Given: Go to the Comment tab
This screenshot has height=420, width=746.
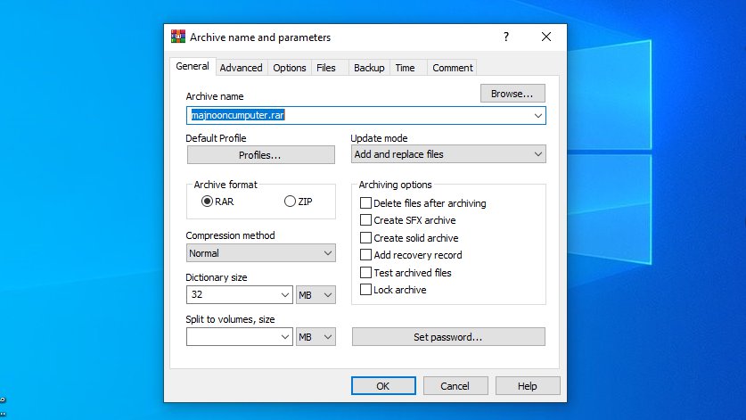Looking at the screenshot, I should click(x=452, y=68).
